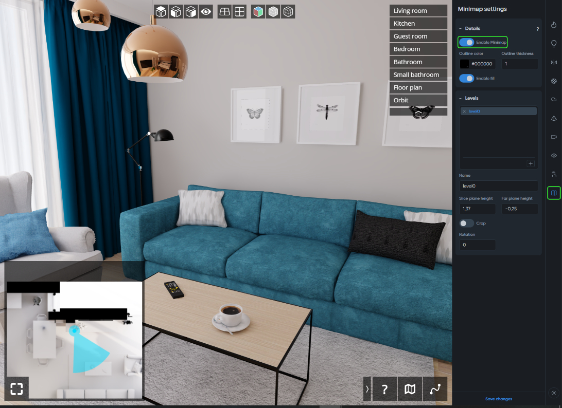562x408 pixels.
Task: Turn off the Enable fill toggle
Action: point(467,78)
